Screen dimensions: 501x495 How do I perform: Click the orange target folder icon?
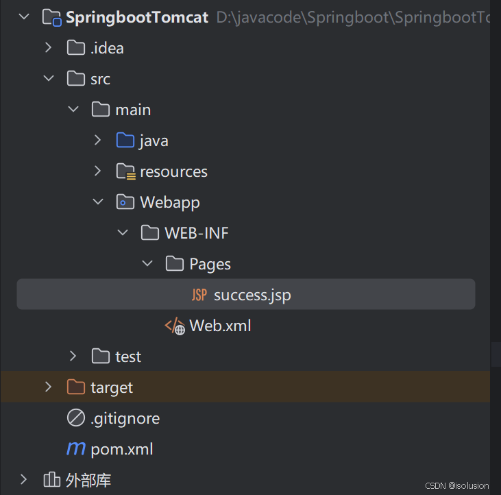76,387
